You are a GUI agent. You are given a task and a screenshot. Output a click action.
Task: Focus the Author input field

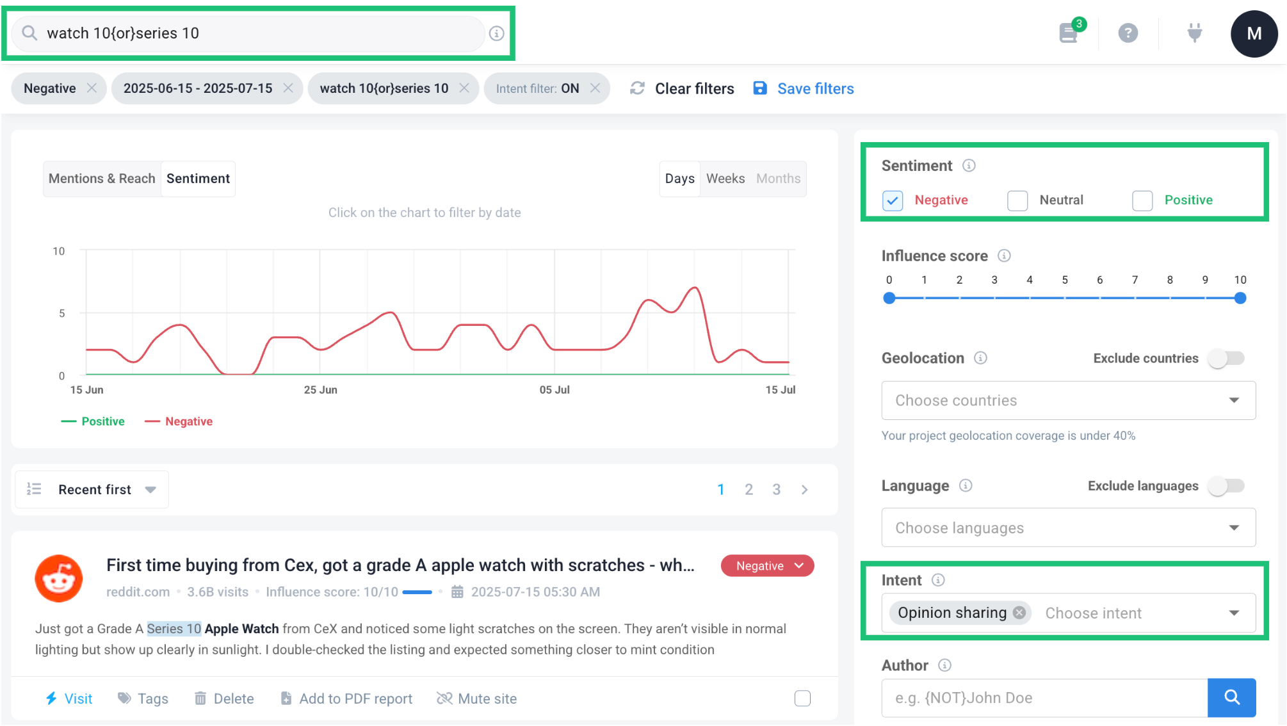1044,698
